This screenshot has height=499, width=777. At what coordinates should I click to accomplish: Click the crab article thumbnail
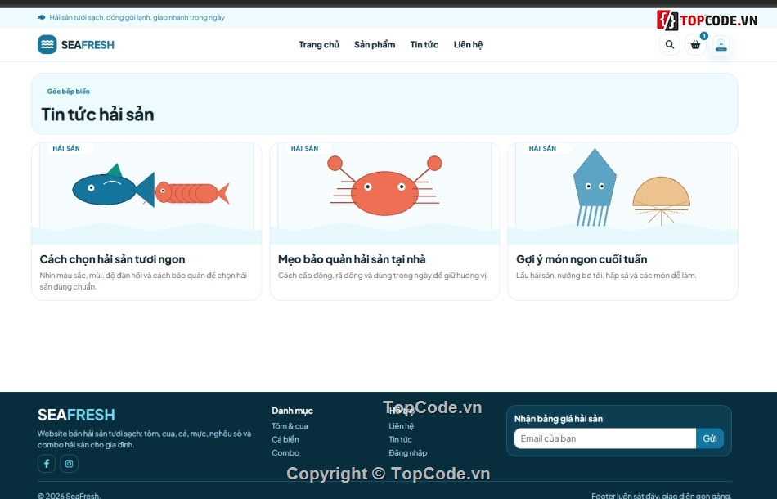[384, 193]
